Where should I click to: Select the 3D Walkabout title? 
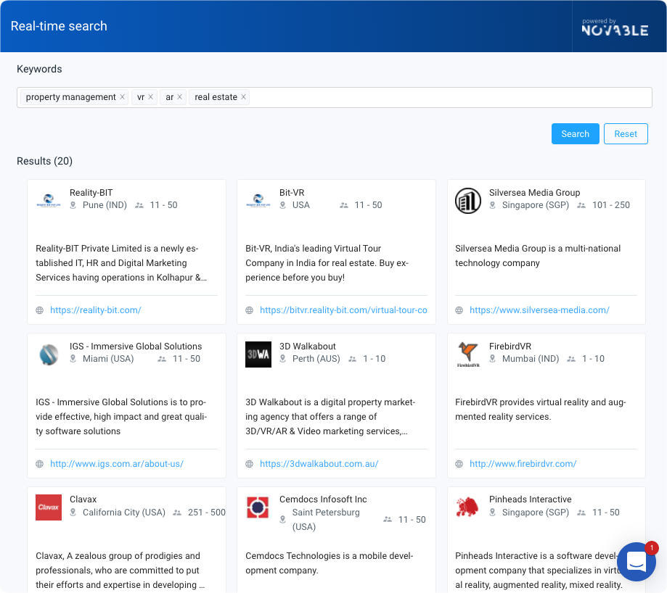tap(308, 347)
